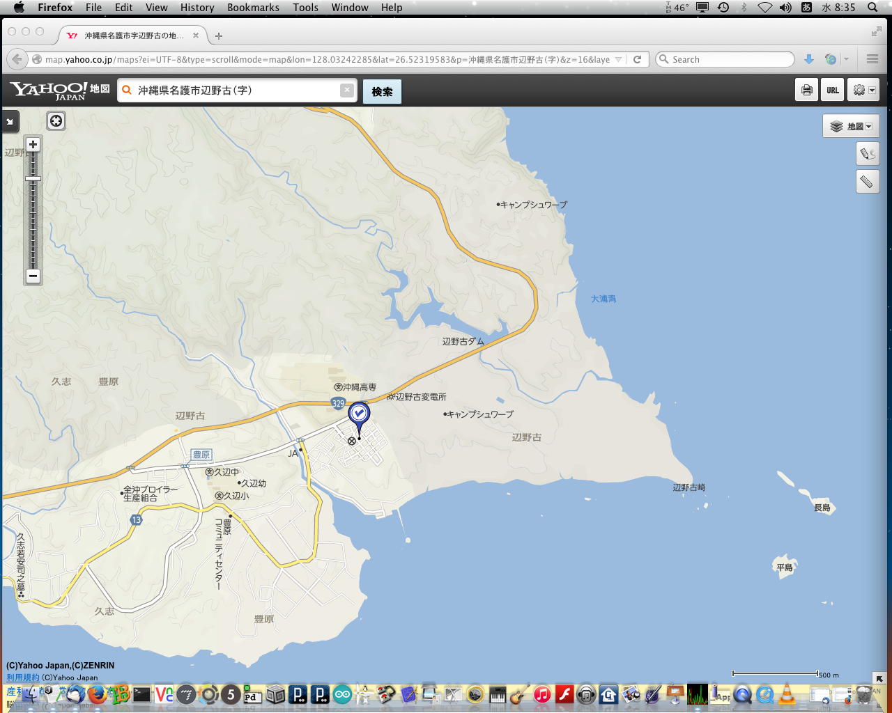Open the Firefox hamburger menu
Viewport: 892px width, 713px height.
pos(872,60)
